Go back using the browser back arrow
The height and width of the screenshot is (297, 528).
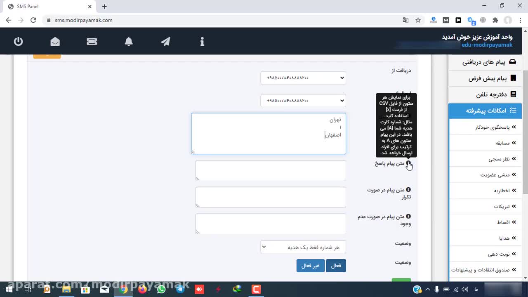9,20
